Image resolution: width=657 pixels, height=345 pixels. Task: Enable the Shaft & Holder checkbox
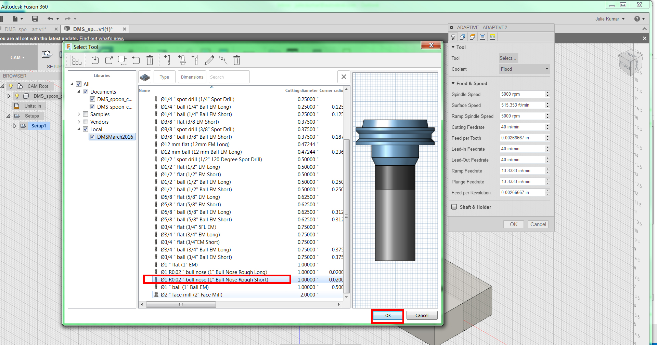tap(454, 207)
